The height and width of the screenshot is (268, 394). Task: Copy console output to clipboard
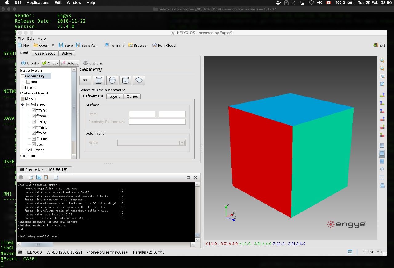(46, 177)
